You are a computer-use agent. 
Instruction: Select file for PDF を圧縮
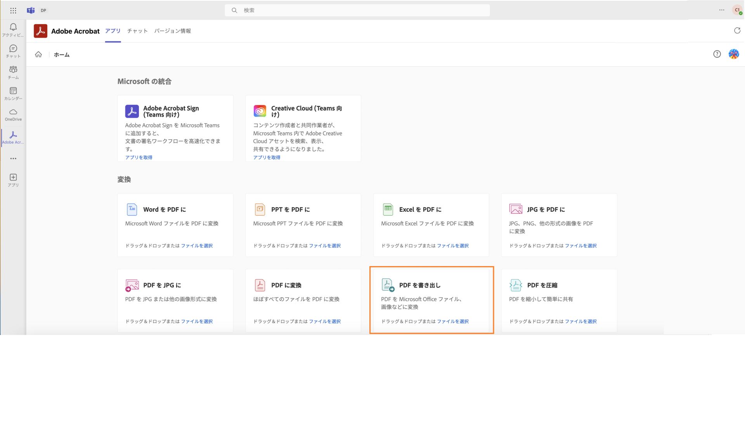tap(581, 322)
